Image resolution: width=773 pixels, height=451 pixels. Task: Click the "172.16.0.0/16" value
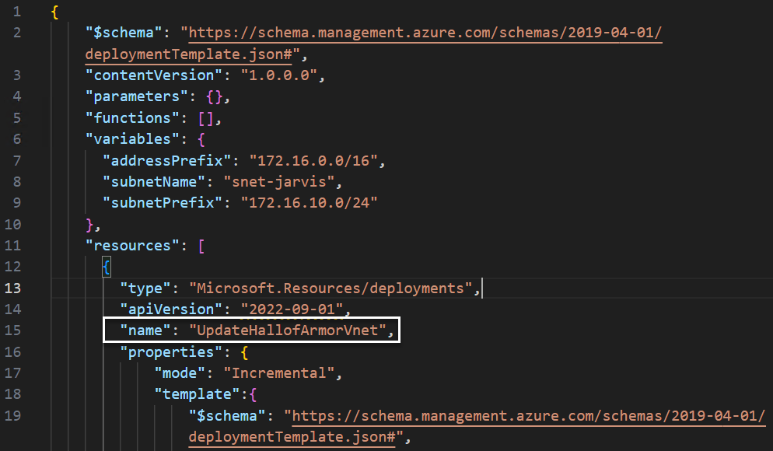pyautogui.click(x=313, y=161)
